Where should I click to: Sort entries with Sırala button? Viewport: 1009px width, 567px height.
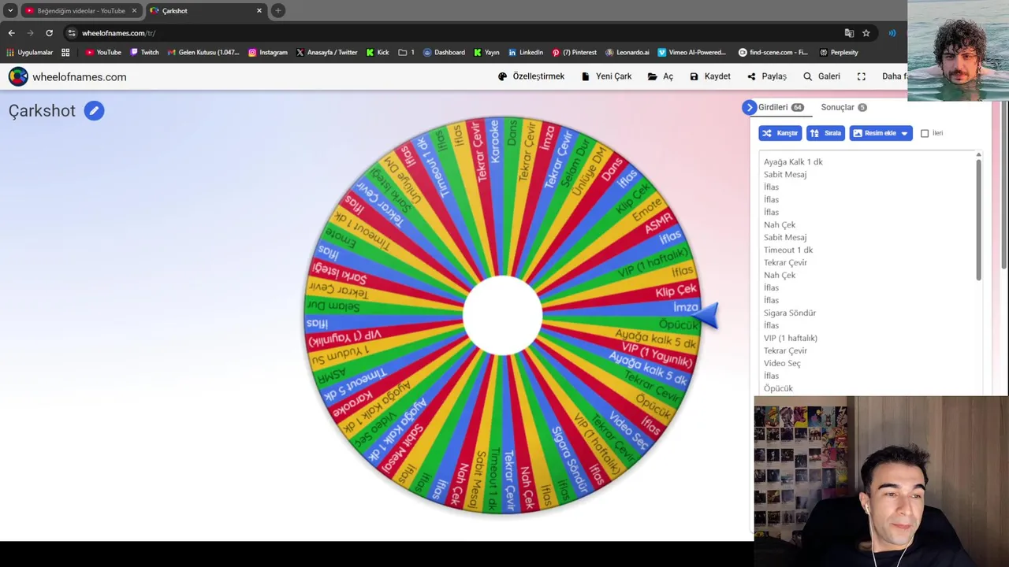pyautogui.click(x=825, y=133)
